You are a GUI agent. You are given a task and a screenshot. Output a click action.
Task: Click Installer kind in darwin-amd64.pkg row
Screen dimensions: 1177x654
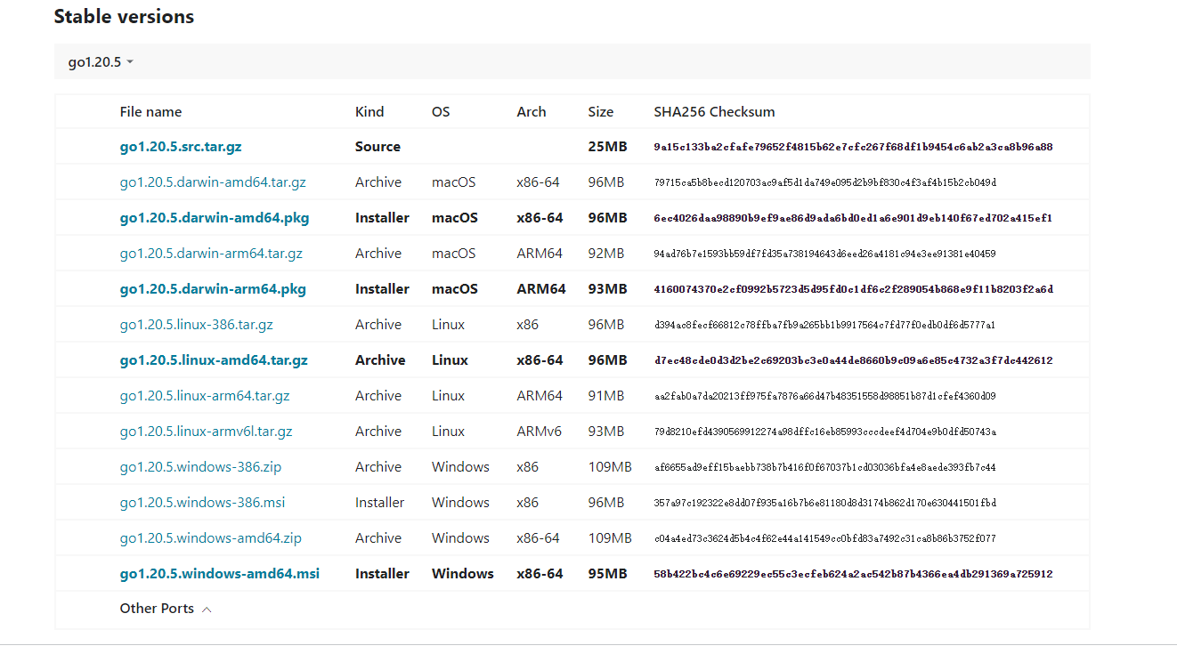[382, 218]
